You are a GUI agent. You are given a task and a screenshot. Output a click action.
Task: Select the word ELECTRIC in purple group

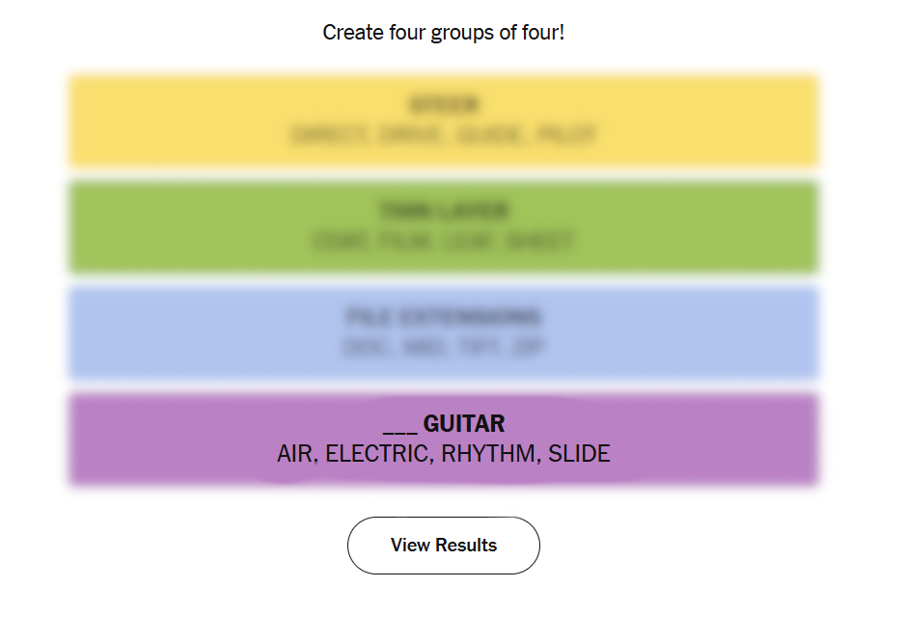pos(377,454)
